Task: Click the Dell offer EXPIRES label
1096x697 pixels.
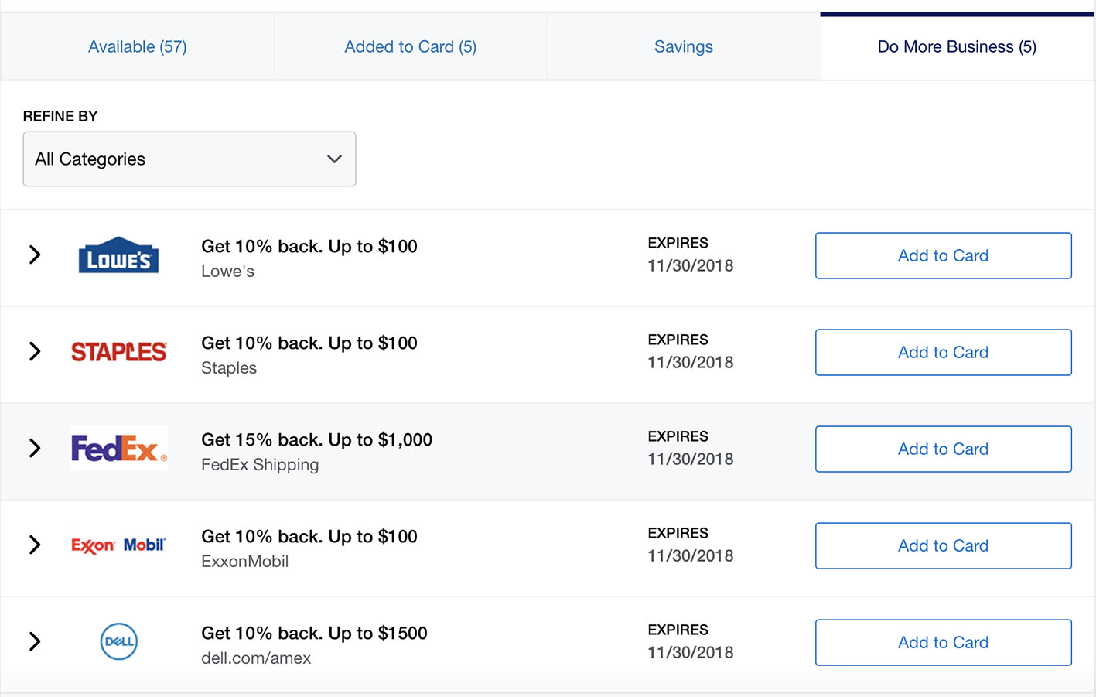Action: (678, 630)
